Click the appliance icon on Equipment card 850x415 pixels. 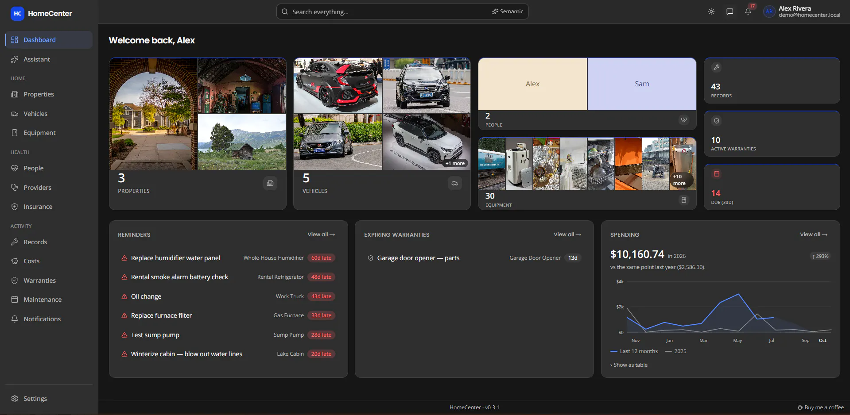(x=684, y=200)
